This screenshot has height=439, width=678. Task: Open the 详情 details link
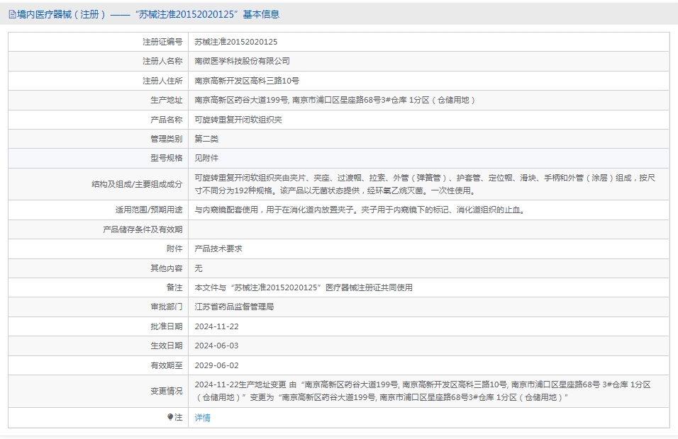[x=203, y=418]
